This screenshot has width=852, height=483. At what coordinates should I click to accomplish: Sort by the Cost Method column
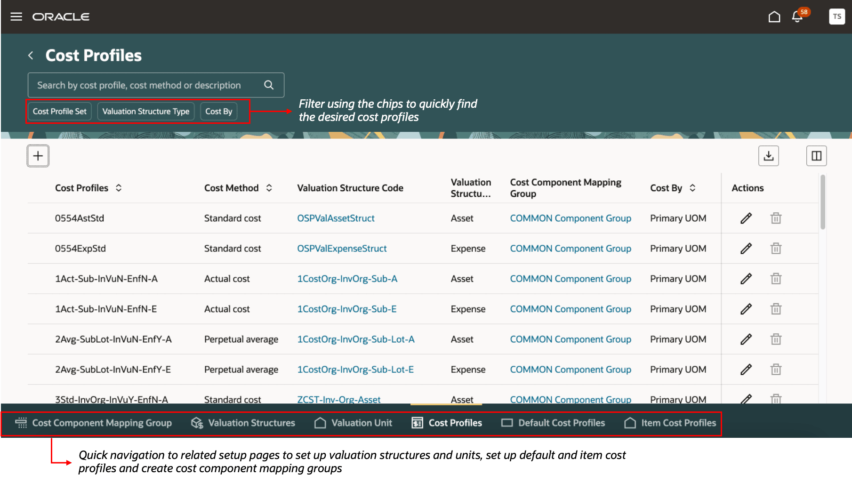click(269, 188)
